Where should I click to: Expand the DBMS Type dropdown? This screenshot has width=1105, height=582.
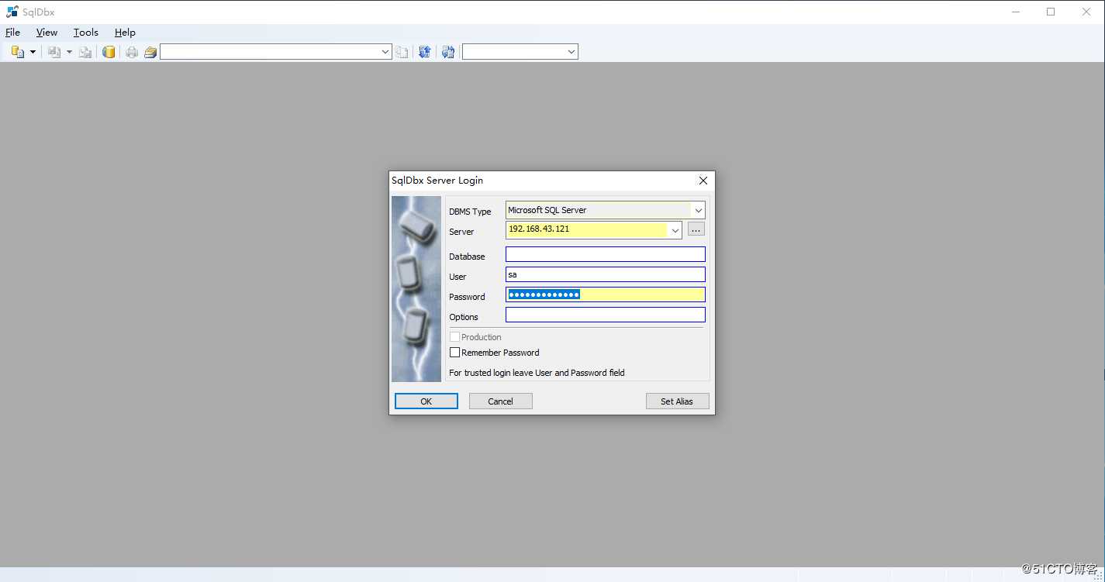[699, 210]
